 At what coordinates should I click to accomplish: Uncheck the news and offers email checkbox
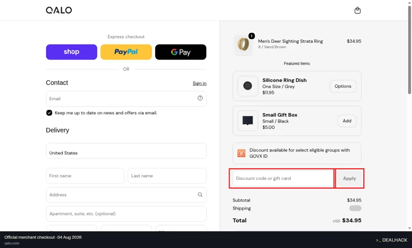click(x=49, y=113)
